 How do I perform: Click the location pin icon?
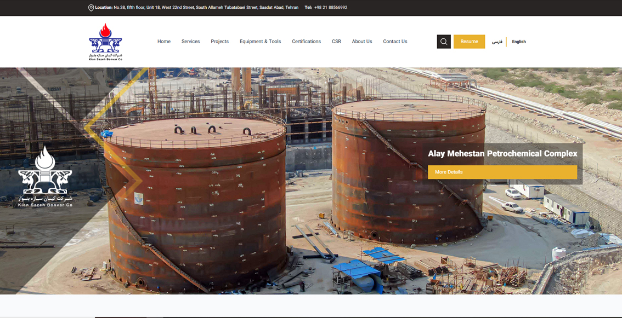pos(91,8)
